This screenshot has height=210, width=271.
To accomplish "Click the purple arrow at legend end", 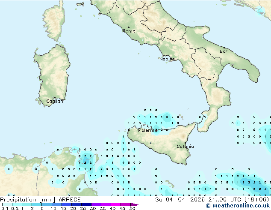I will 135,204.
